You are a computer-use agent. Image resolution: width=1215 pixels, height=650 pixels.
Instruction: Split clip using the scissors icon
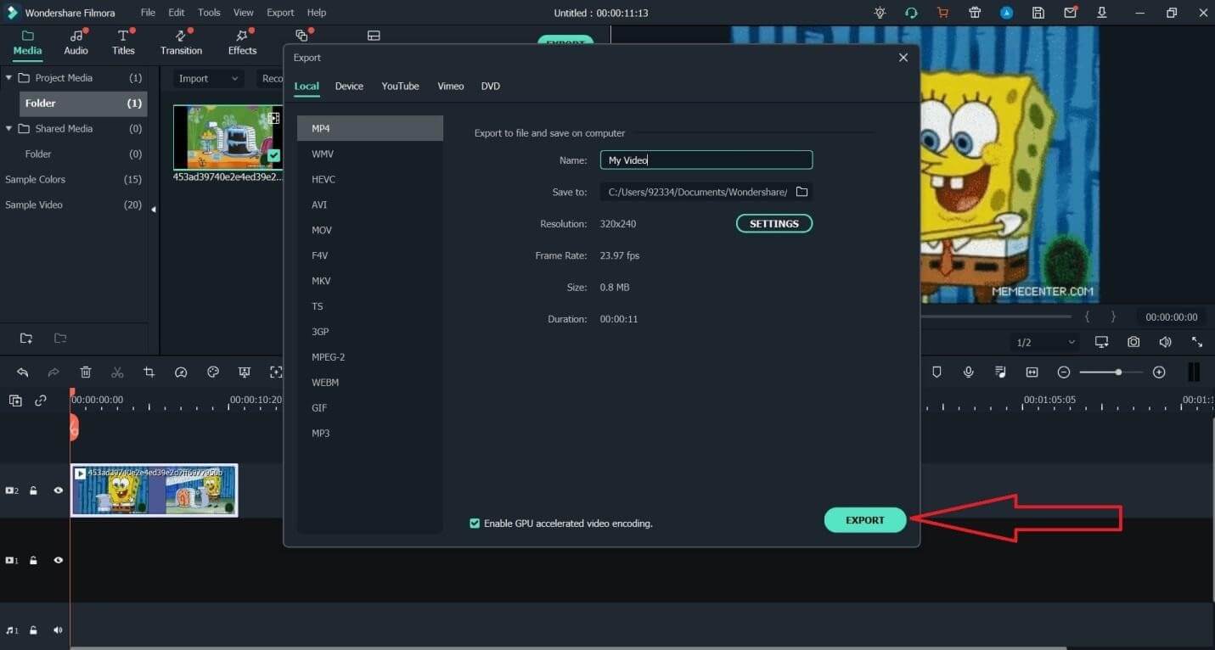[117, 373]
